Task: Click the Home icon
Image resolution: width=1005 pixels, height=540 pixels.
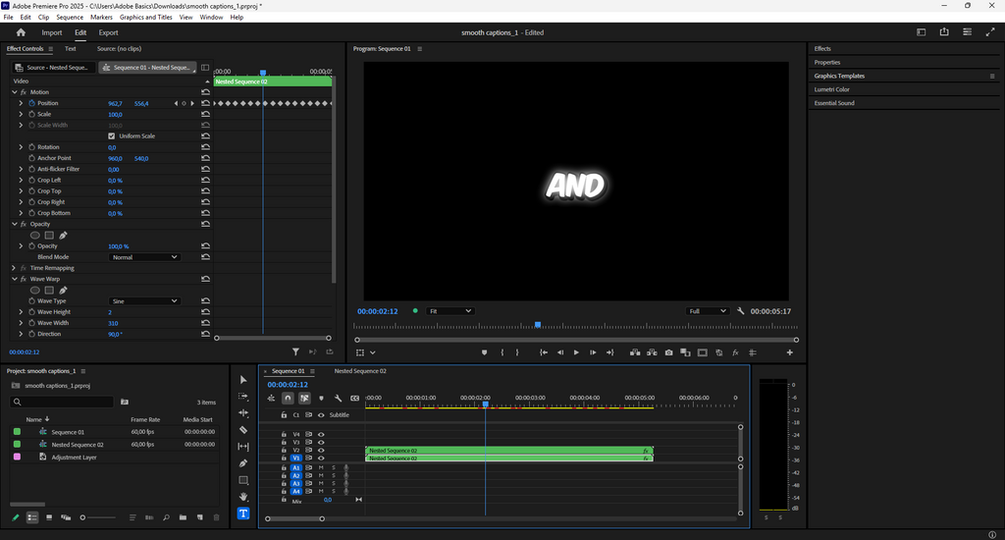Action: pos(21,32)
